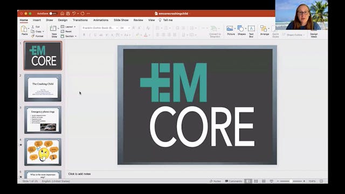345x194 pixels.
Task: Toggle the AutoSave switch
Action: tap(53, 13)
